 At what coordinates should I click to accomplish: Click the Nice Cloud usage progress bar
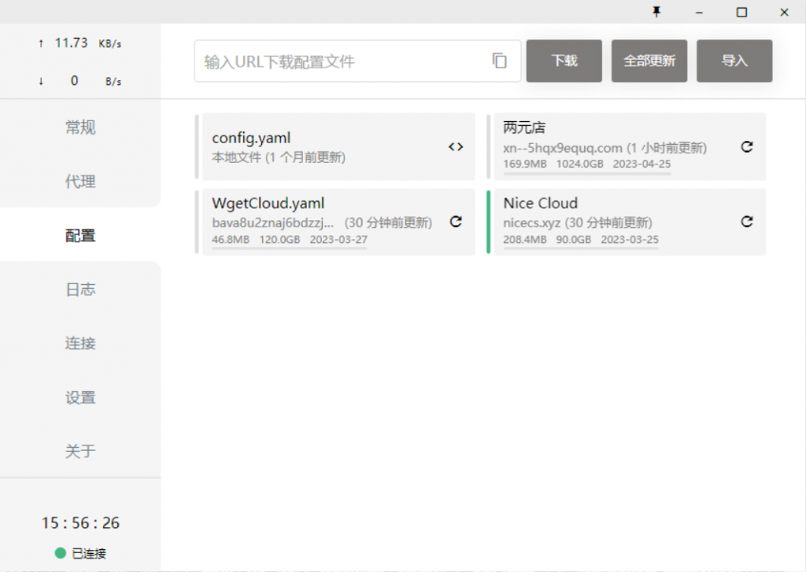click(581, 249)
